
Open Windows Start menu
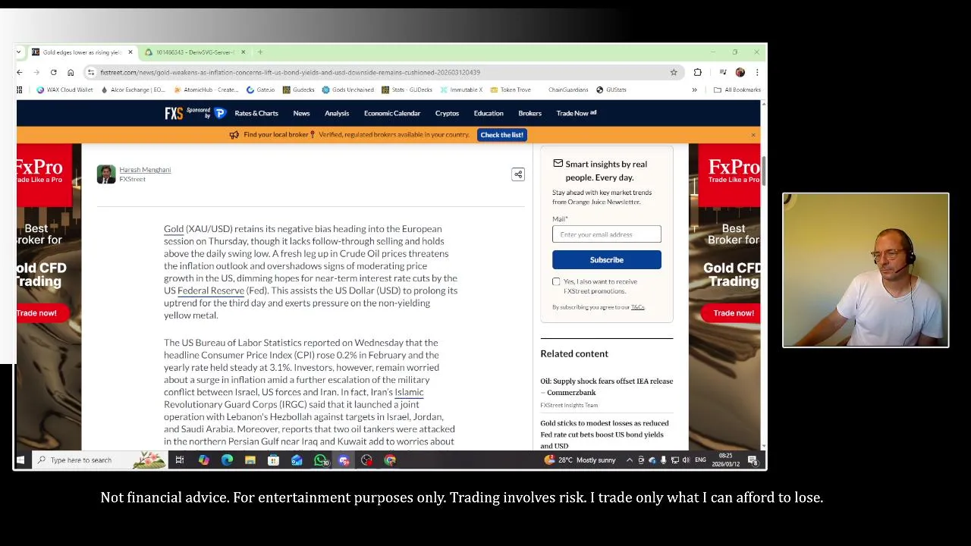pyautogui.click(x=20, y=460)
